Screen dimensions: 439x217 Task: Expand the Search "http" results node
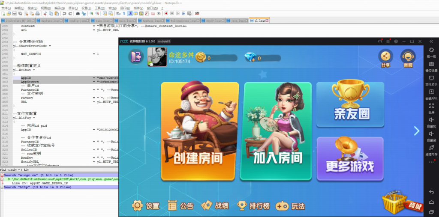pos(2,187)
